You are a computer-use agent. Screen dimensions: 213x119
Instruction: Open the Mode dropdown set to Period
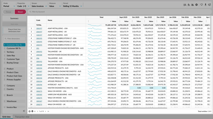pos(9,5)
